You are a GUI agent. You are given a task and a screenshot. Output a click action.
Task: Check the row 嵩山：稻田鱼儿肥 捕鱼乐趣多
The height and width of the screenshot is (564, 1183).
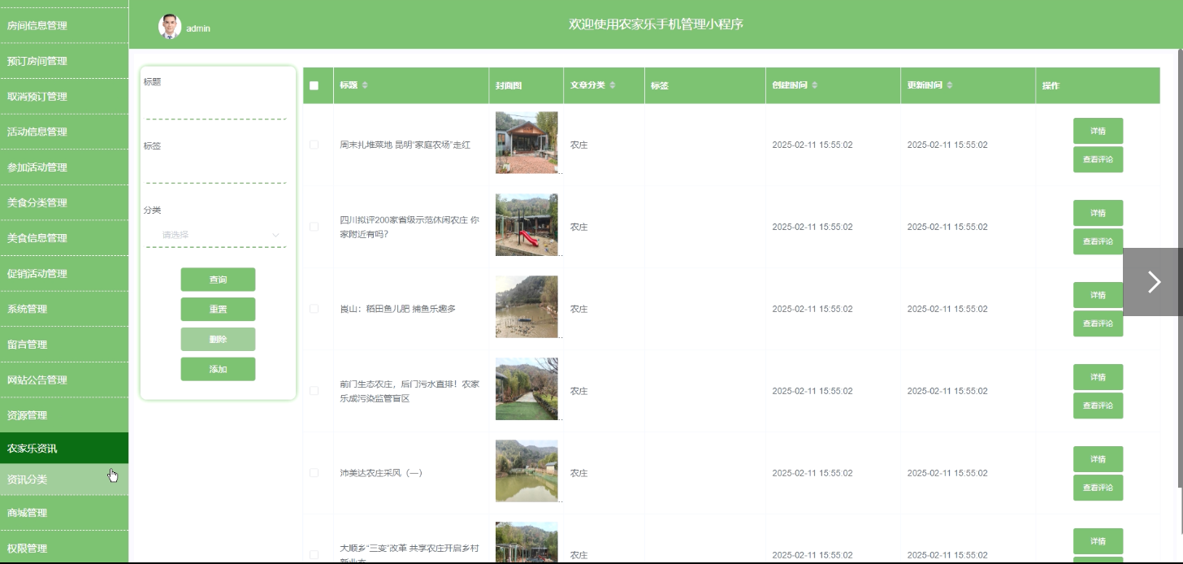[314, 309]
